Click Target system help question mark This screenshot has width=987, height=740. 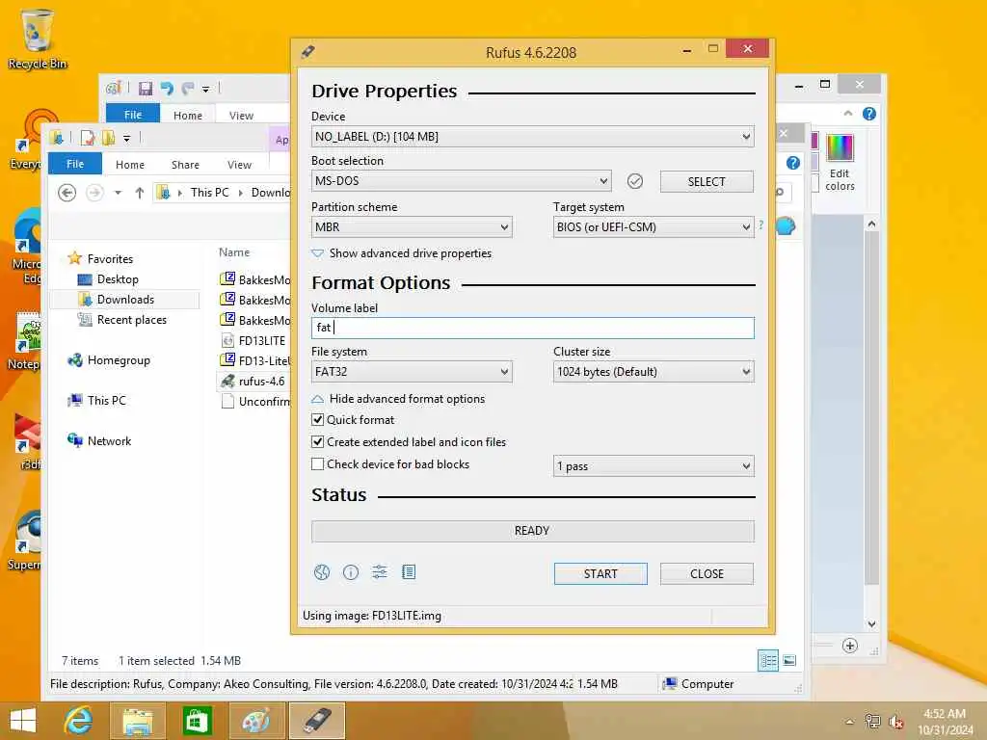pyautogui.click(x=761, y=225)
